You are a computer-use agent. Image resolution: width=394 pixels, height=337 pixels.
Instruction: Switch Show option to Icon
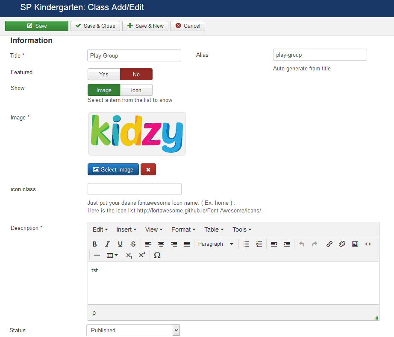(x=136, y=90)
